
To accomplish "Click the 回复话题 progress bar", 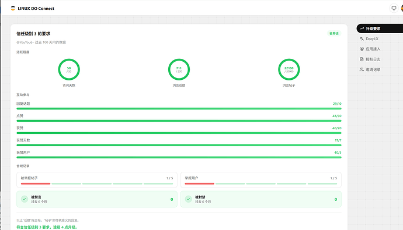I will [x=179, y=109].
